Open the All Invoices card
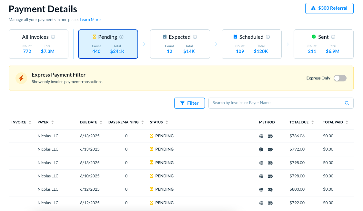Image resolution: width=363 pixels, height=211 pixels. click(x=38, y=44)
